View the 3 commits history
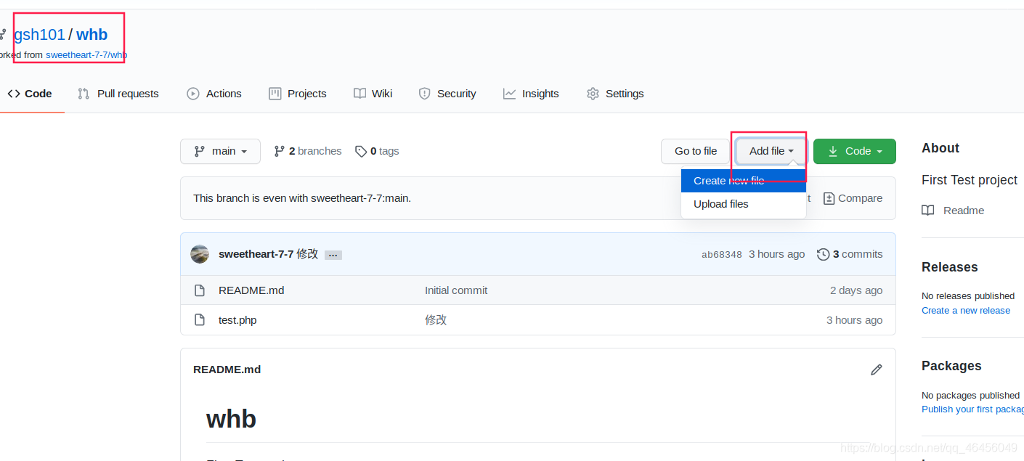Image resolution: width=1024 pixels, height=461 pixels. [x=850, y=254]
